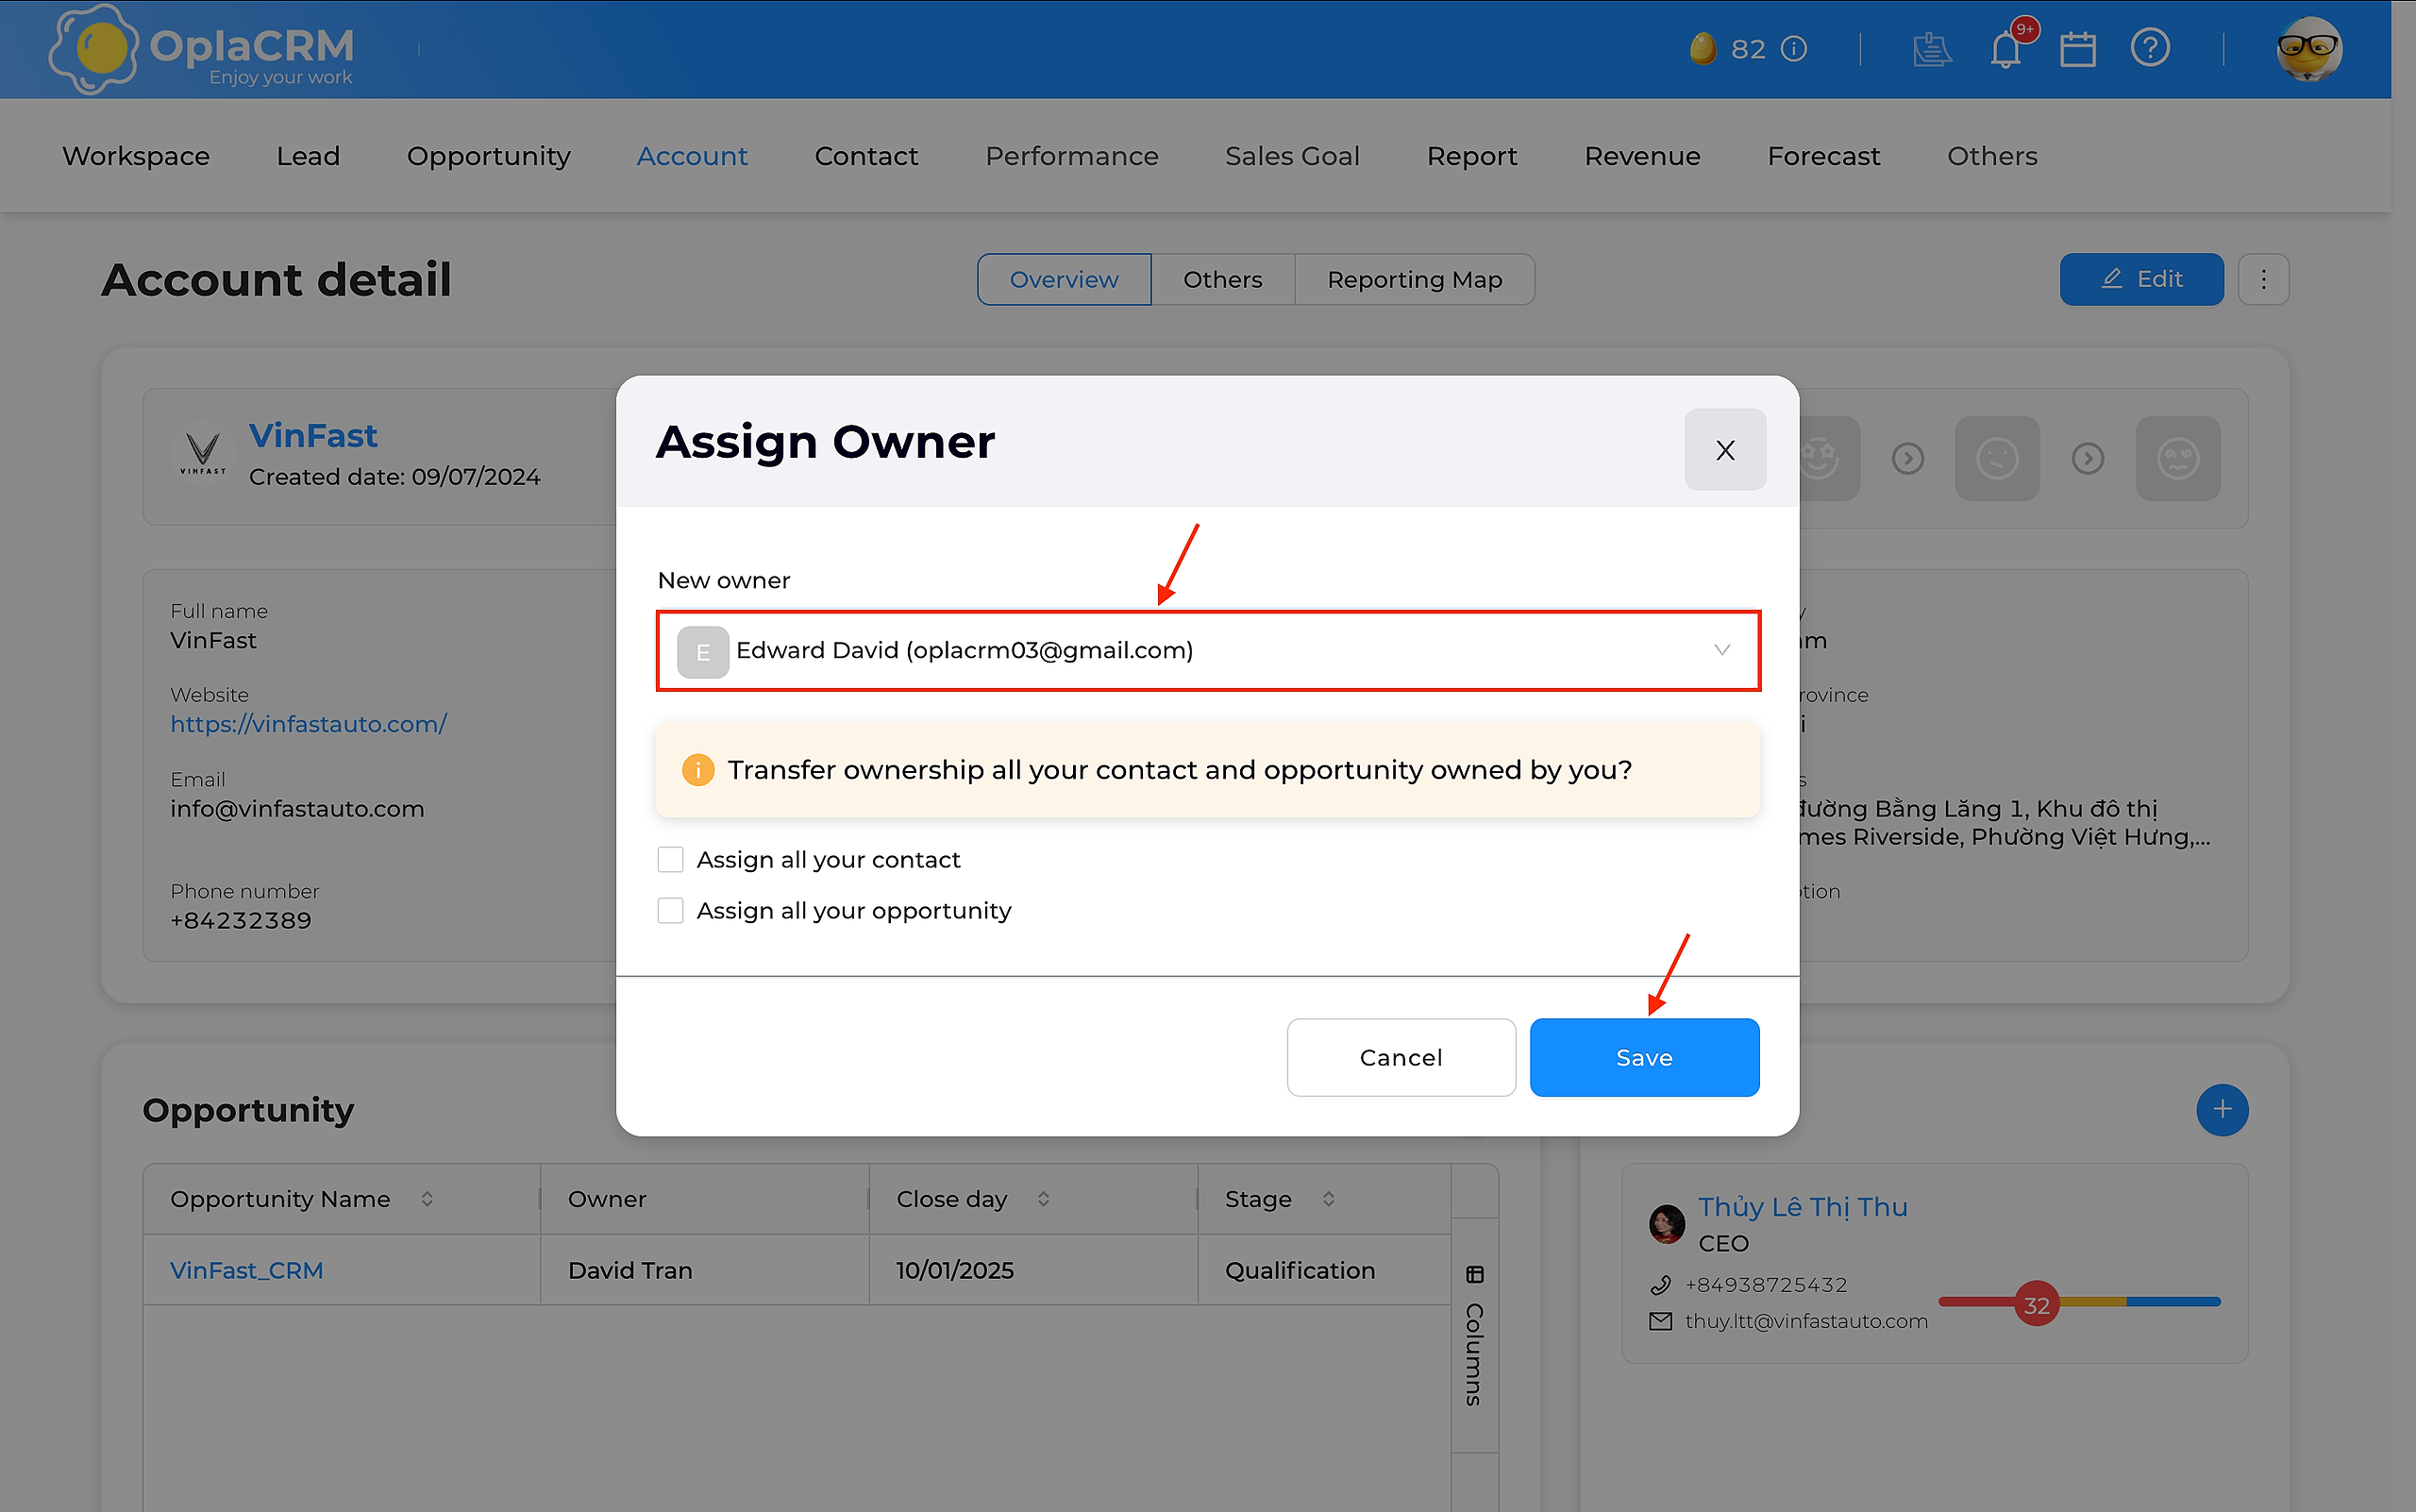
Task: Close the Assign Owner dialog
Action: click(x=1725, y=450)
